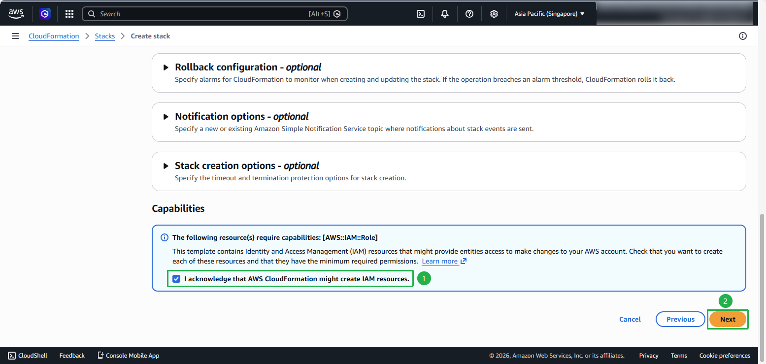Open the info panel icon
This screenshot has height=364, width=766.
pos(743,36)
